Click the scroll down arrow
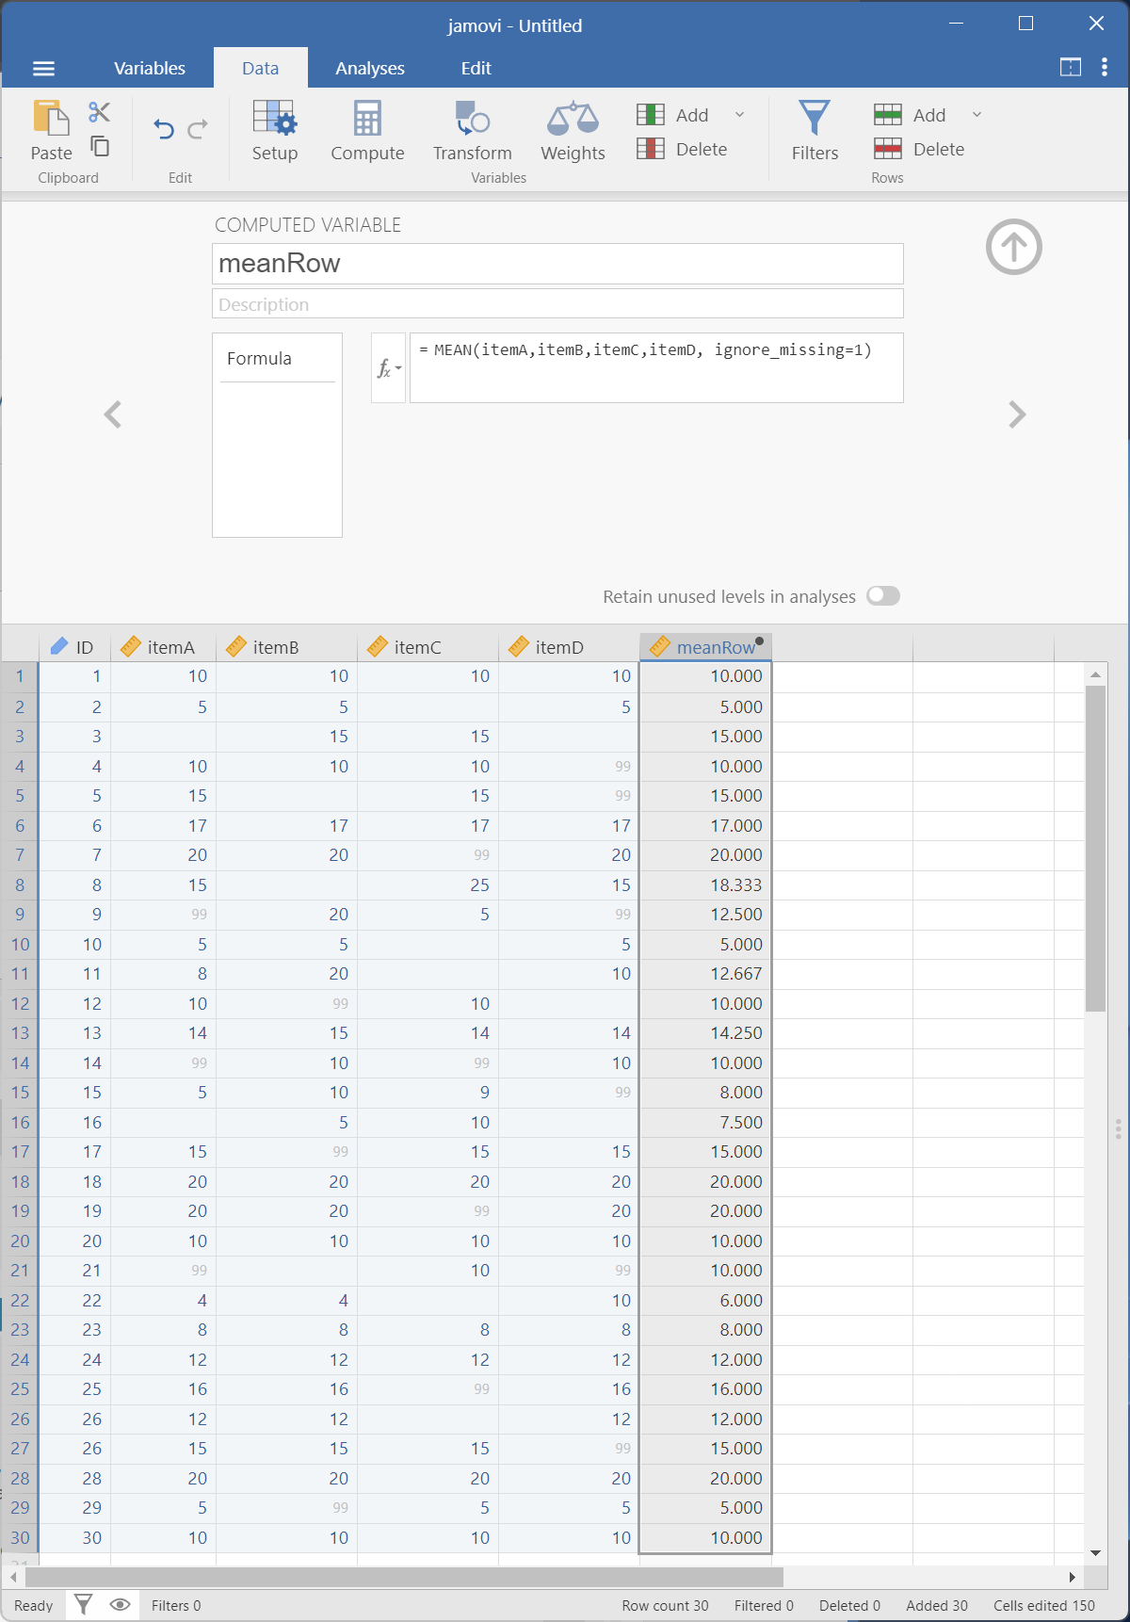This screenshot has width=1130, height=1622. 1095,1552
